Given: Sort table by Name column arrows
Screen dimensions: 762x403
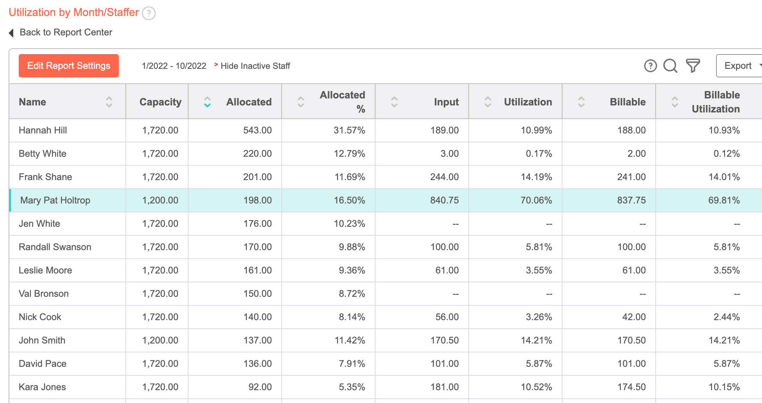Looking at the screenshot, I should pyautogui.click(x=109, y=102).
